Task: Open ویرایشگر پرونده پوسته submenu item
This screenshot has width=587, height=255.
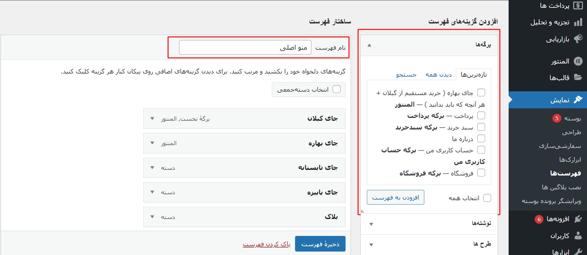Action: [551, 201]
